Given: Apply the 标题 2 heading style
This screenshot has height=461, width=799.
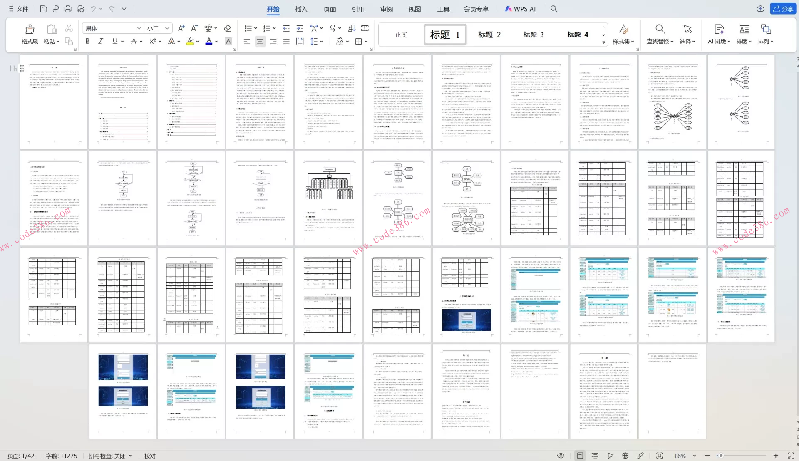Looking at the screenshot, I should [489, 35].
